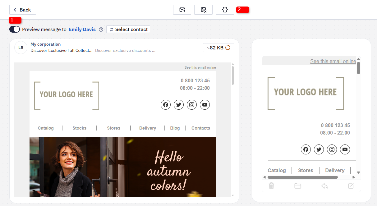Open Delivery menu item in desktop preview
The width and height of the screenshot is (377, 206).
(148, 128)
